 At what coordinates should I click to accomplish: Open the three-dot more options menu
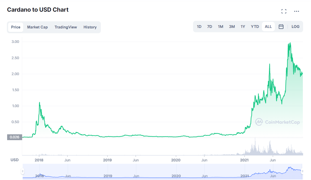tap(296, 11)
